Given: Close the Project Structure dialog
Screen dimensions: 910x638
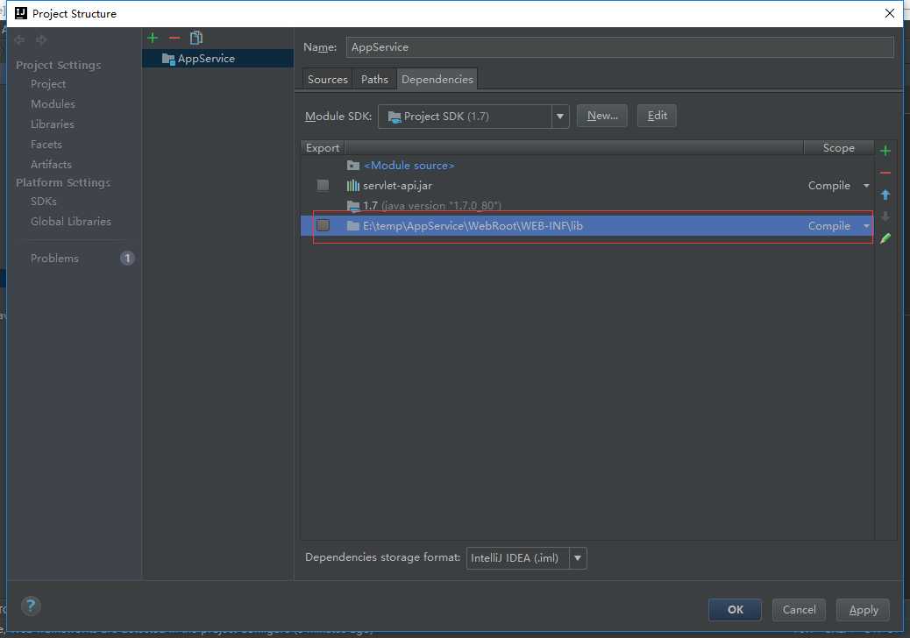Looking at the screenshot, I should click(x=889, y=13).
